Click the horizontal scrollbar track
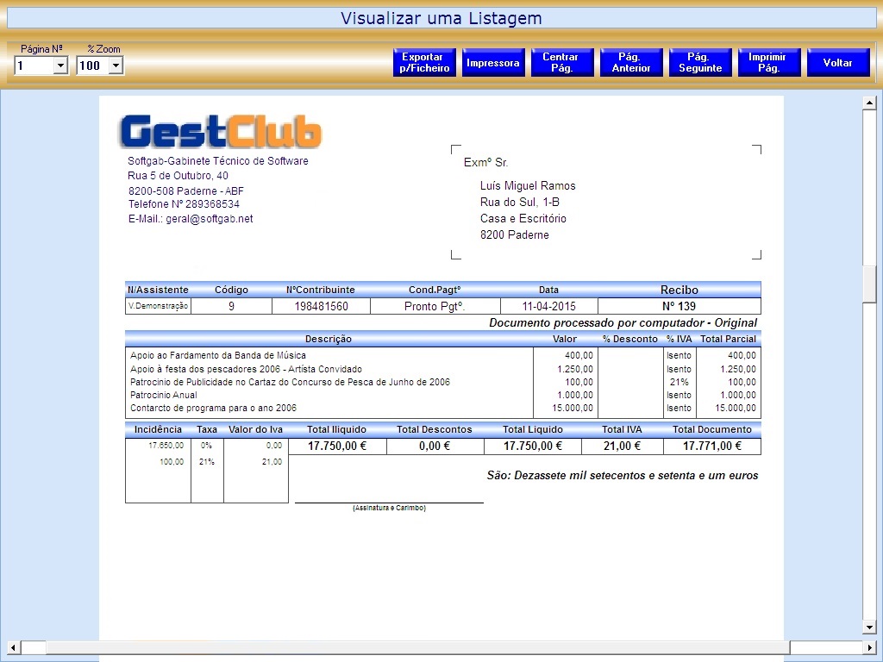The height and width of the screenshot is (662, 883). point(414,647)
